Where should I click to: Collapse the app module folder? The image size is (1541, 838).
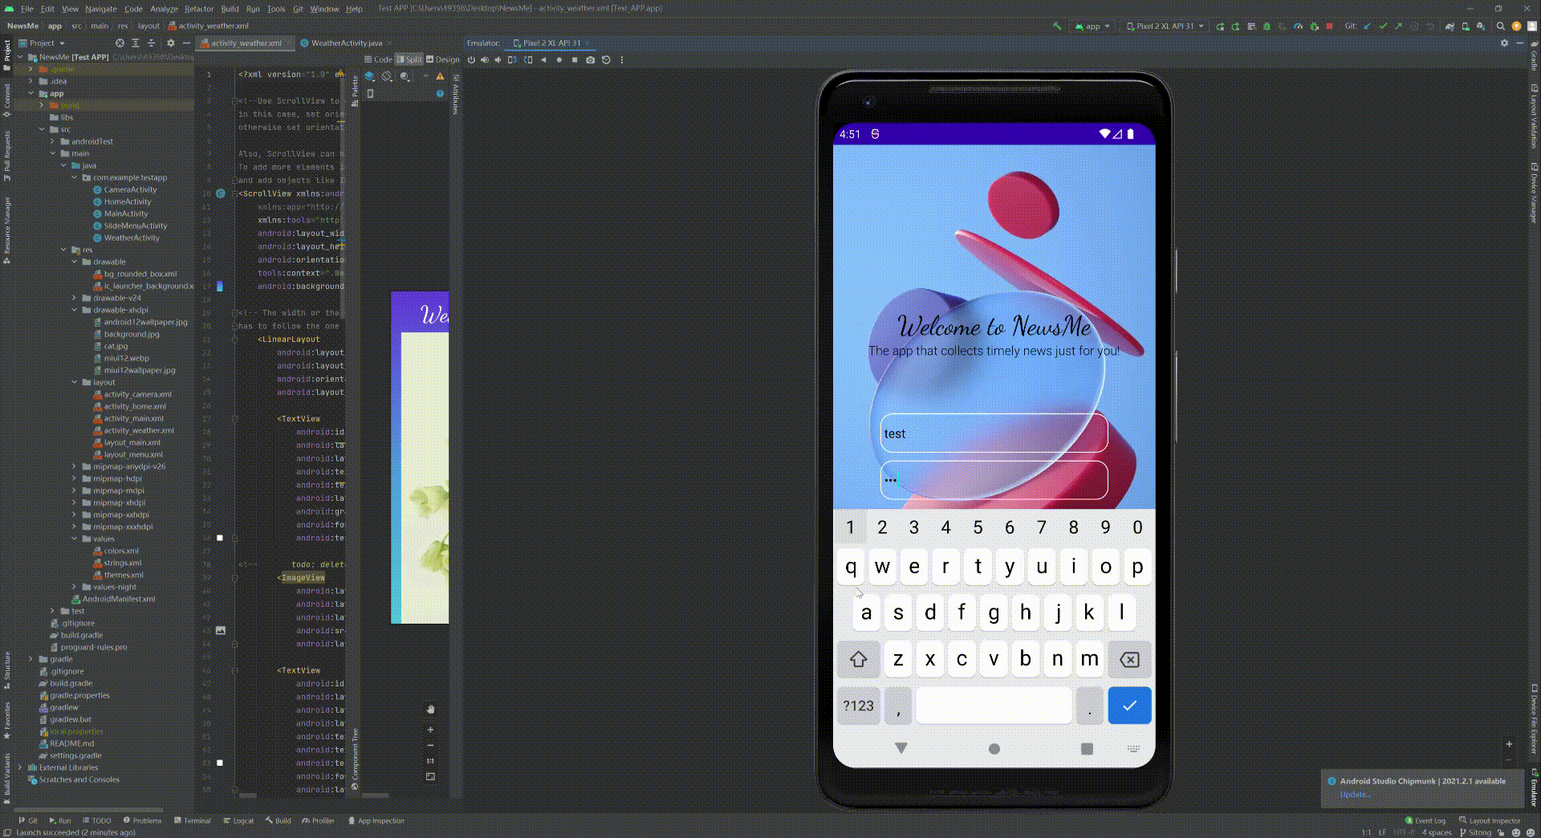pos(31,93)
